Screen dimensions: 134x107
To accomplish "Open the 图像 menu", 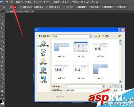I will [28, 2].
